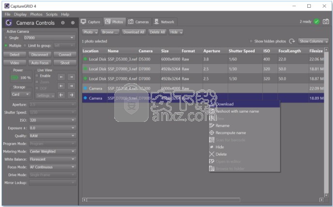Switch to the Capture tab
The width and height of the screenshot is (333, 207).
[x=91, y=22]
